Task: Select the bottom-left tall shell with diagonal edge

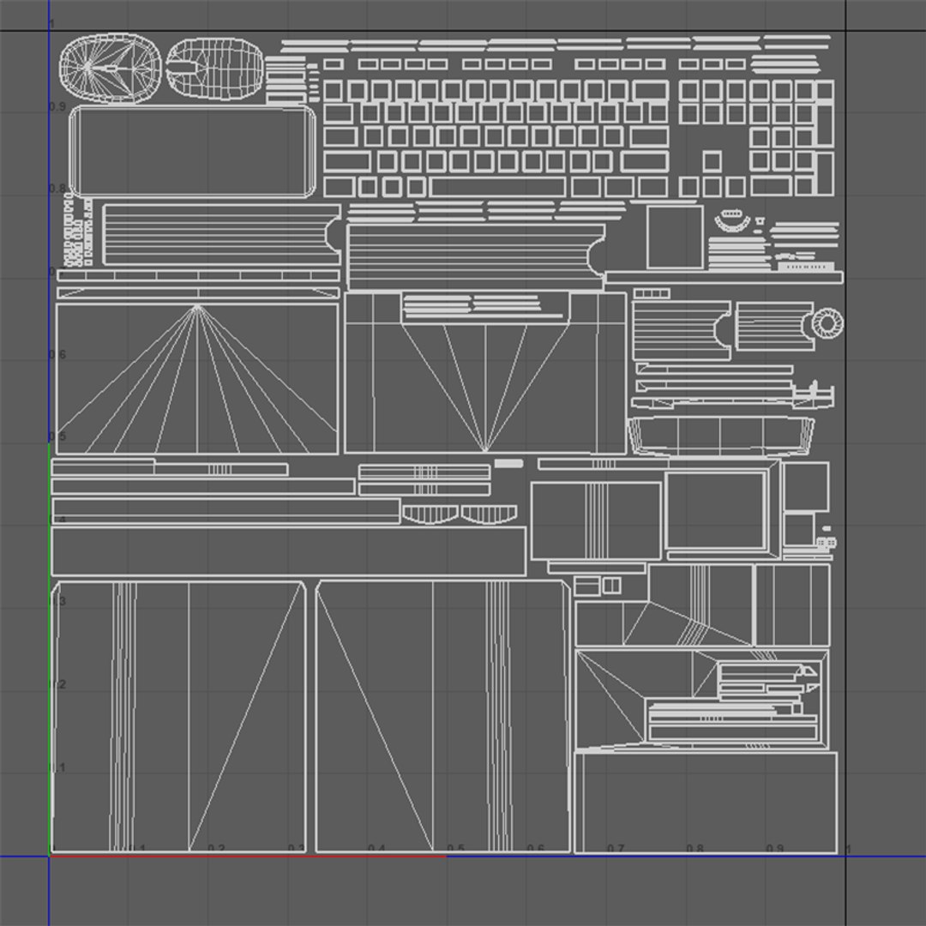Action: tap(178, 716)
